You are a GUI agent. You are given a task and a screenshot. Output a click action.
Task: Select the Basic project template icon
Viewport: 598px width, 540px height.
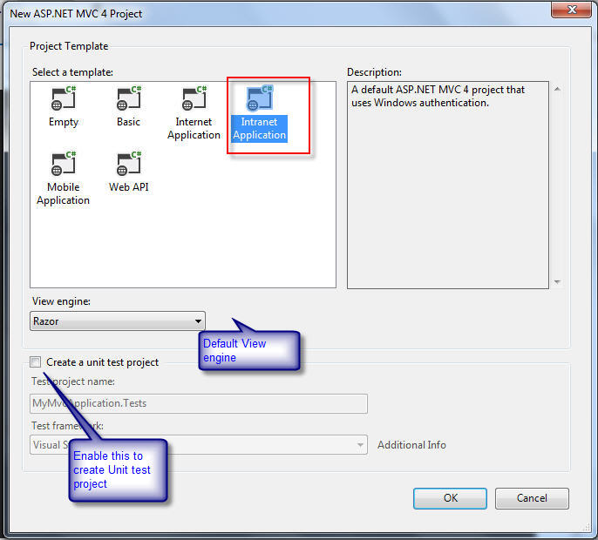(129, 98)
